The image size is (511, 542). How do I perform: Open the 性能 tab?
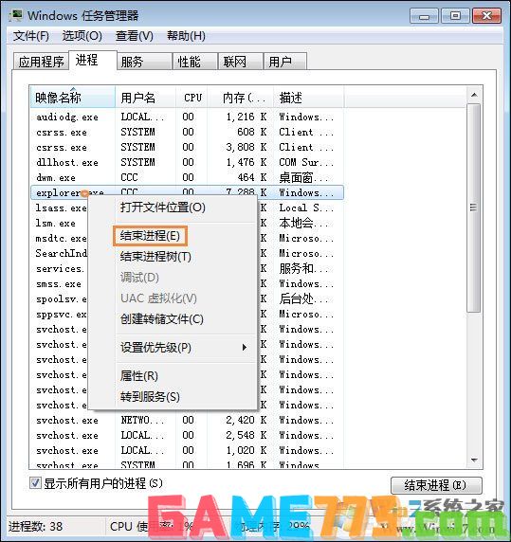pyautogui.click(x=195, y=62)
